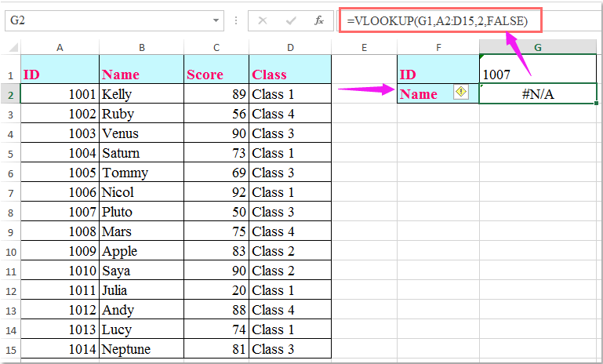Select column G header
This screenshot has width=603, height=364.
tap(538, 48)
